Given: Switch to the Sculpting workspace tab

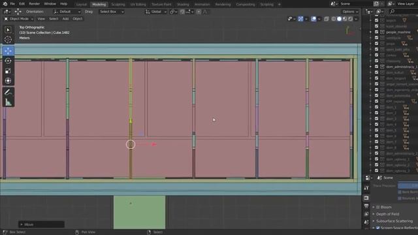Looking at the screenshot, I should 118,5.
